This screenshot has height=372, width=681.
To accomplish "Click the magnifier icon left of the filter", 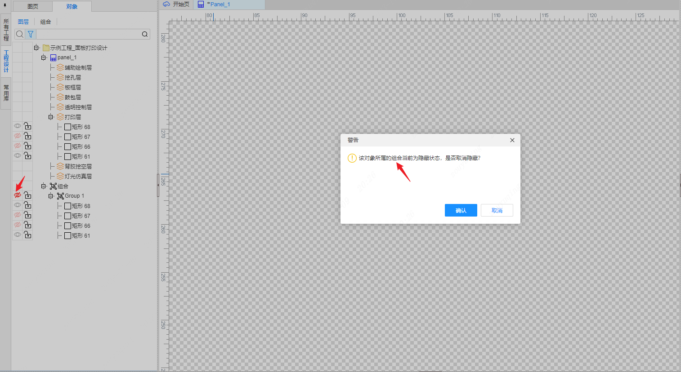I will (20, 34).
